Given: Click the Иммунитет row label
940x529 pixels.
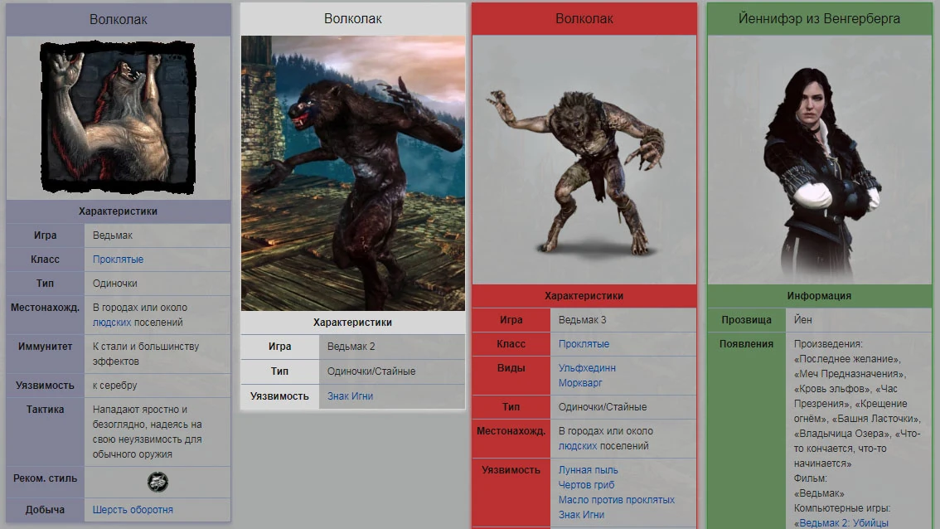Looking at the screenshot, I should (x=45, y=346).
